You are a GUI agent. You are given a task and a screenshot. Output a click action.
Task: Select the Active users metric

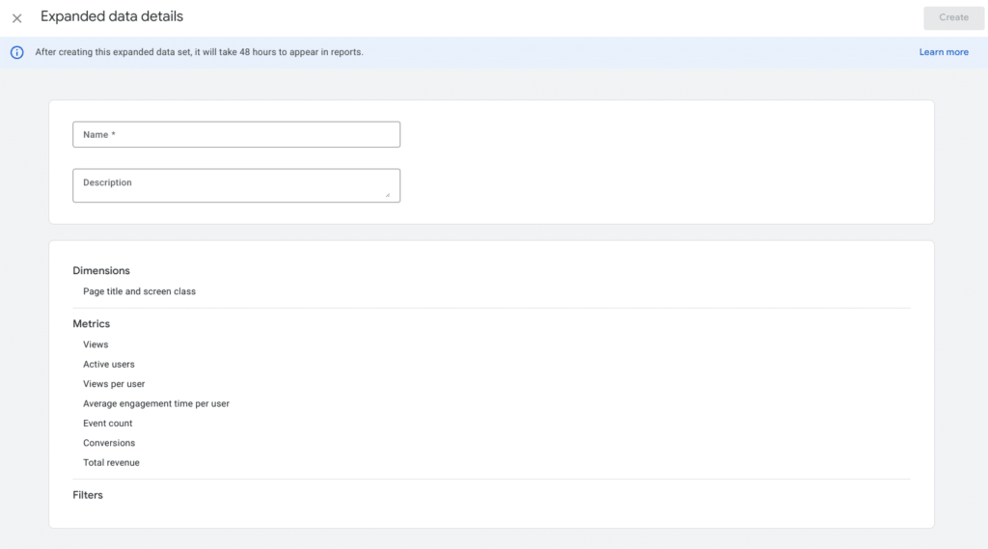(109, 365)
